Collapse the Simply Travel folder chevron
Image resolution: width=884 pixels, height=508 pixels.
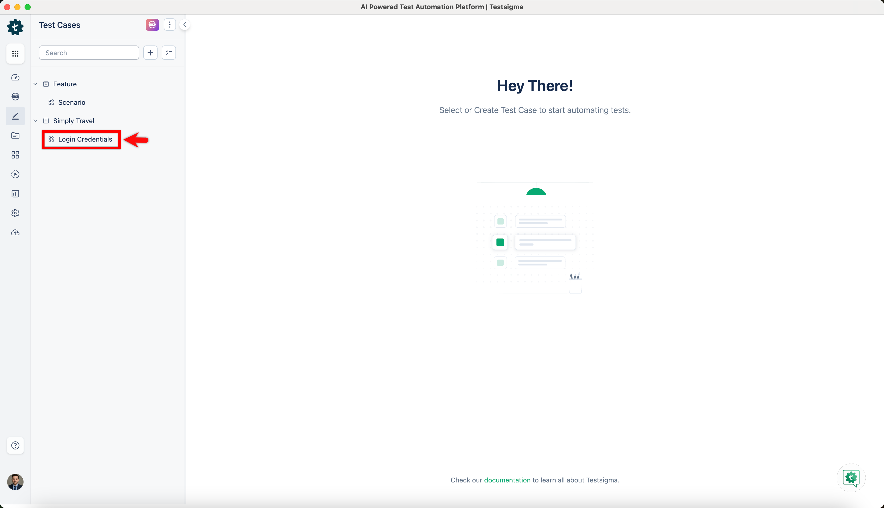[35, 120]
